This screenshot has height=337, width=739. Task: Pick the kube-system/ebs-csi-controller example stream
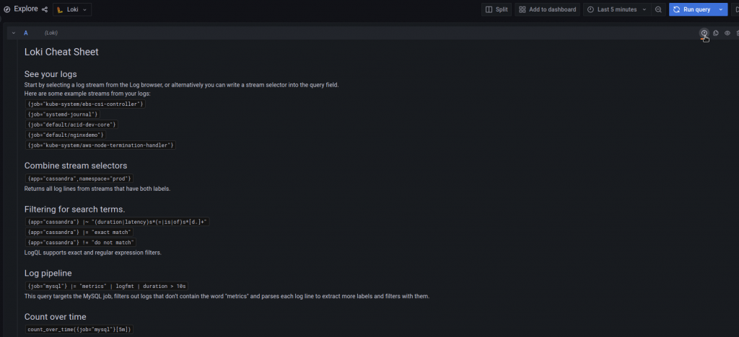tap(85, 104)
